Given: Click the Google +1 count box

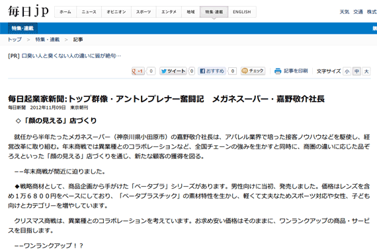Looking at the screenshot, I should pos(151,71).
